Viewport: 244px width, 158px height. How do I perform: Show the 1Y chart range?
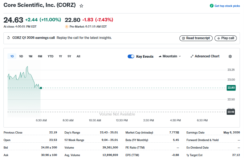(61, 56)
